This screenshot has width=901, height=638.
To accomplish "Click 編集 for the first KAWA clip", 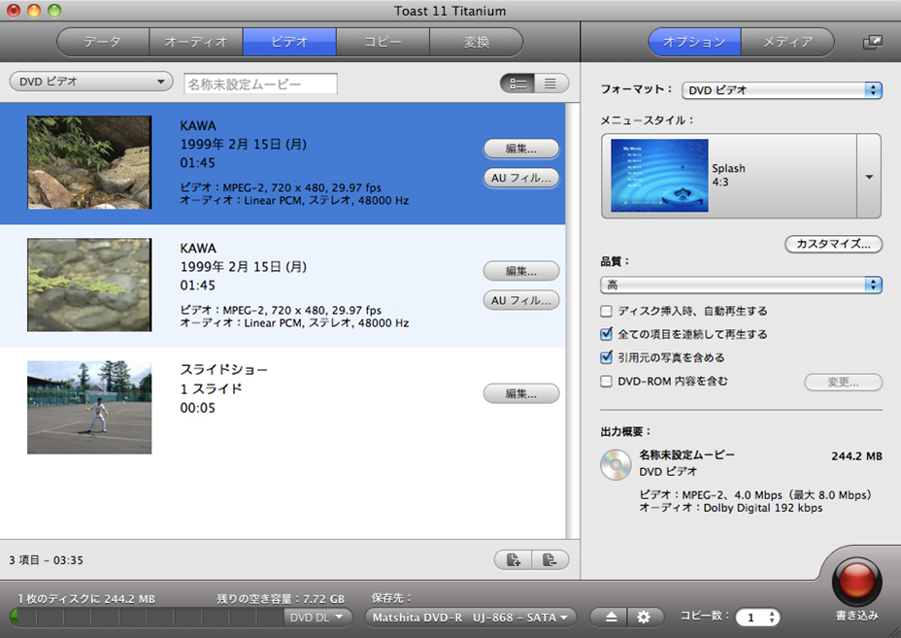I will click(521, 149).
